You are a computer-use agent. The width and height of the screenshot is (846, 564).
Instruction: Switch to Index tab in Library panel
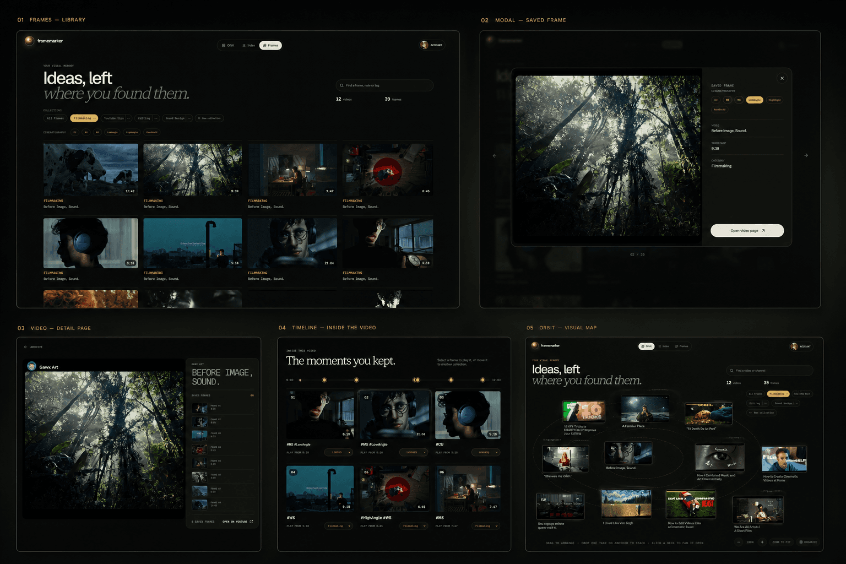coord(248,45)
